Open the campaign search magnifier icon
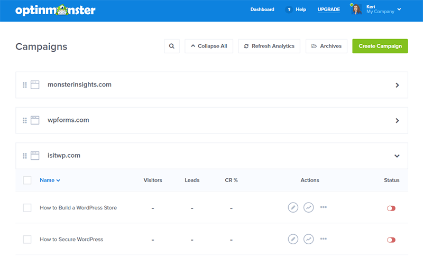Image resolution: width=423 pixels, height=258 pixels. (x=171, y=46)
